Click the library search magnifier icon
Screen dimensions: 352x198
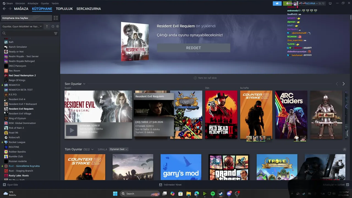[4, 33]
